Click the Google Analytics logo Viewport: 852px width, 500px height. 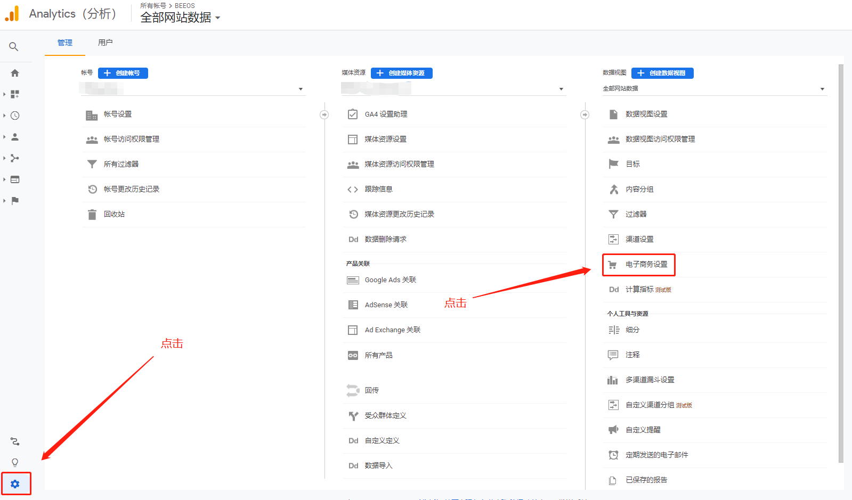(12, 14)
